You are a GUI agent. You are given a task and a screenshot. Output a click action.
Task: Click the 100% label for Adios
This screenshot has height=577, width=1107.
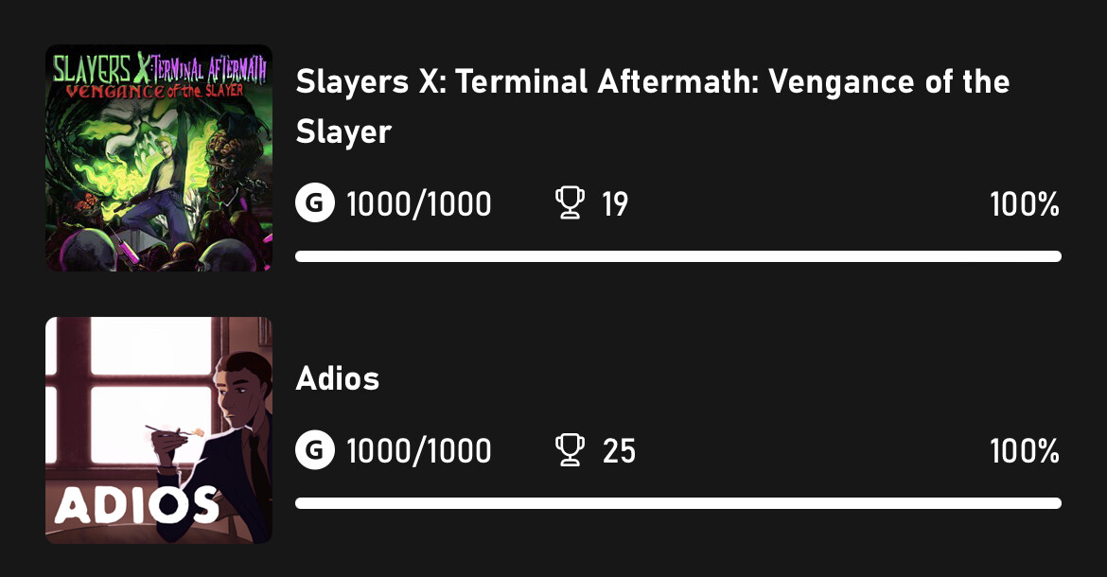point(1025,451)
